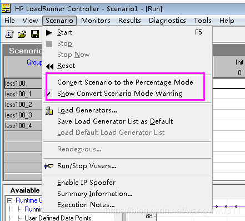The image size is (245, 221).
Task: Click the Reset rewind arrows icon
Action: 49,66
